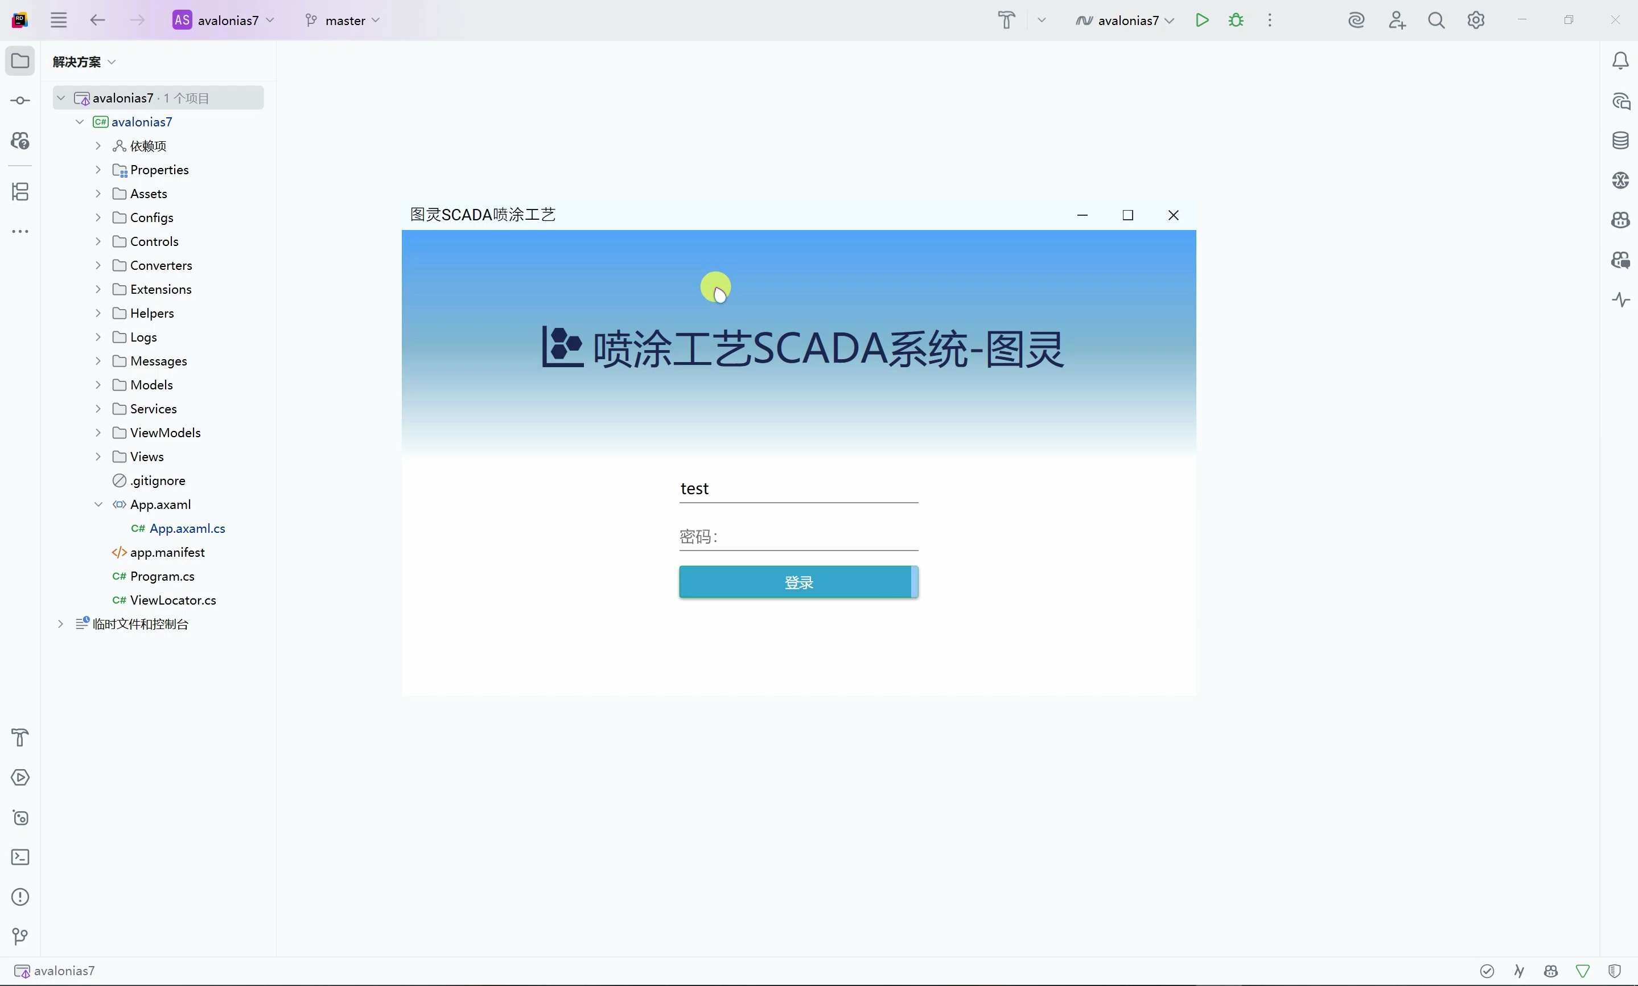Open the Run tool window
1638x986 pixels.
[20, 778]
